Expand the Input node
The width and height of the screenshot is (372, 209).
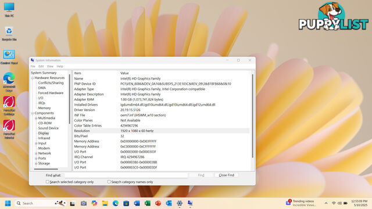[36, 143]
